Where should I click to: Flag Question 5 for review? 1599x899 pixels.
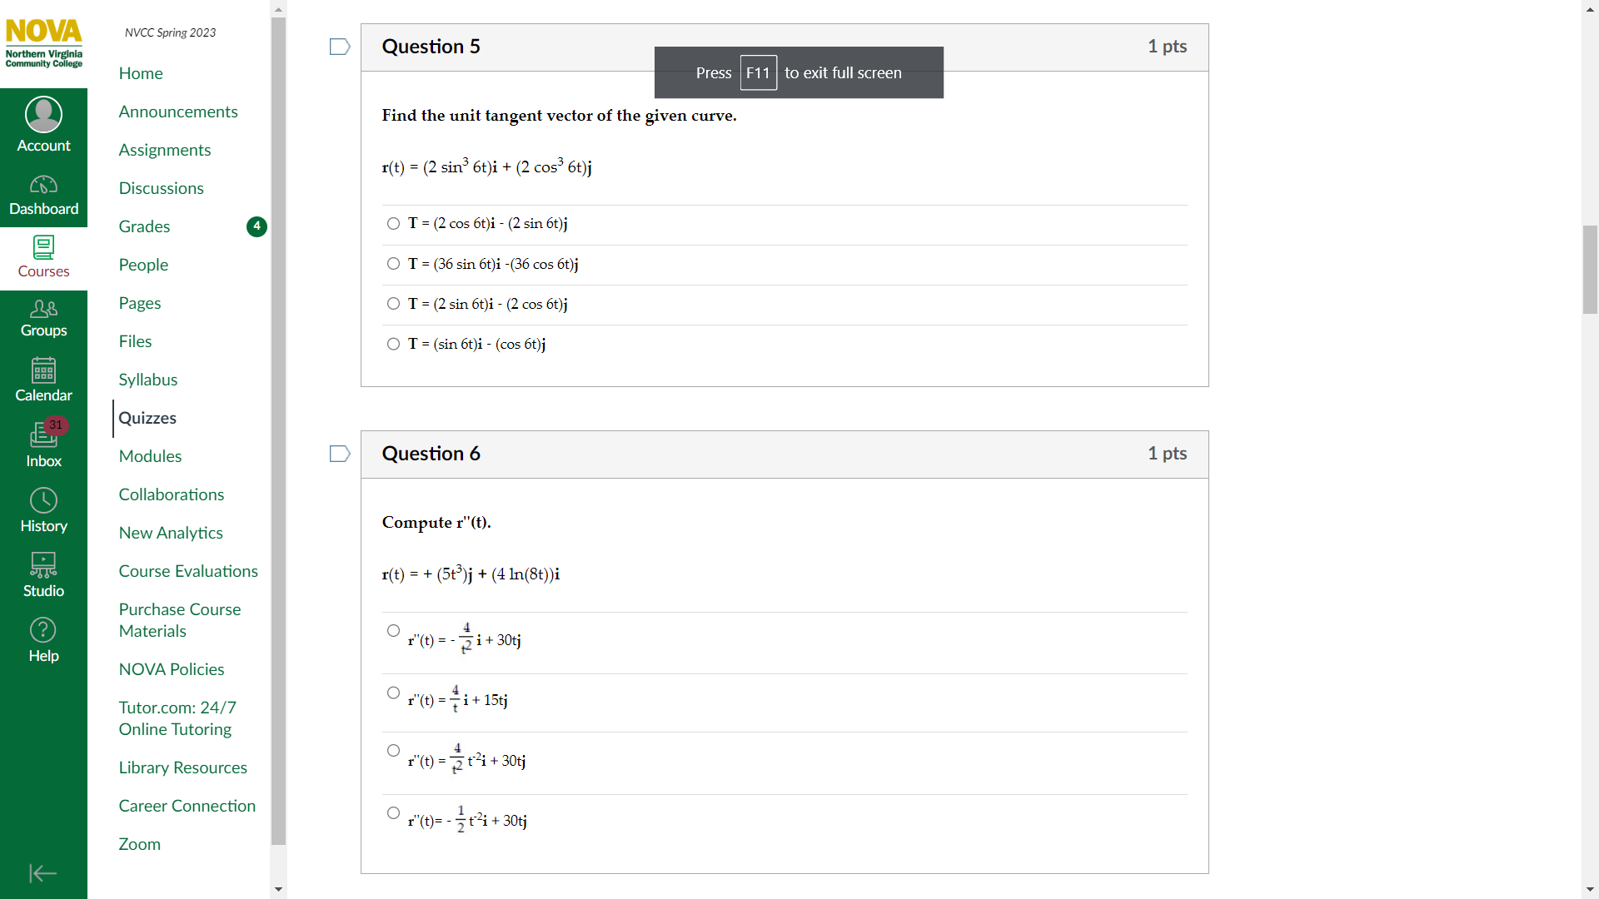click(x=339, y=47)
